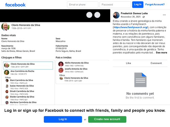The image size is (170, 127).
Task: Click Eloide Carmônia da Silva avatar
Action: (x=7, y=97)
